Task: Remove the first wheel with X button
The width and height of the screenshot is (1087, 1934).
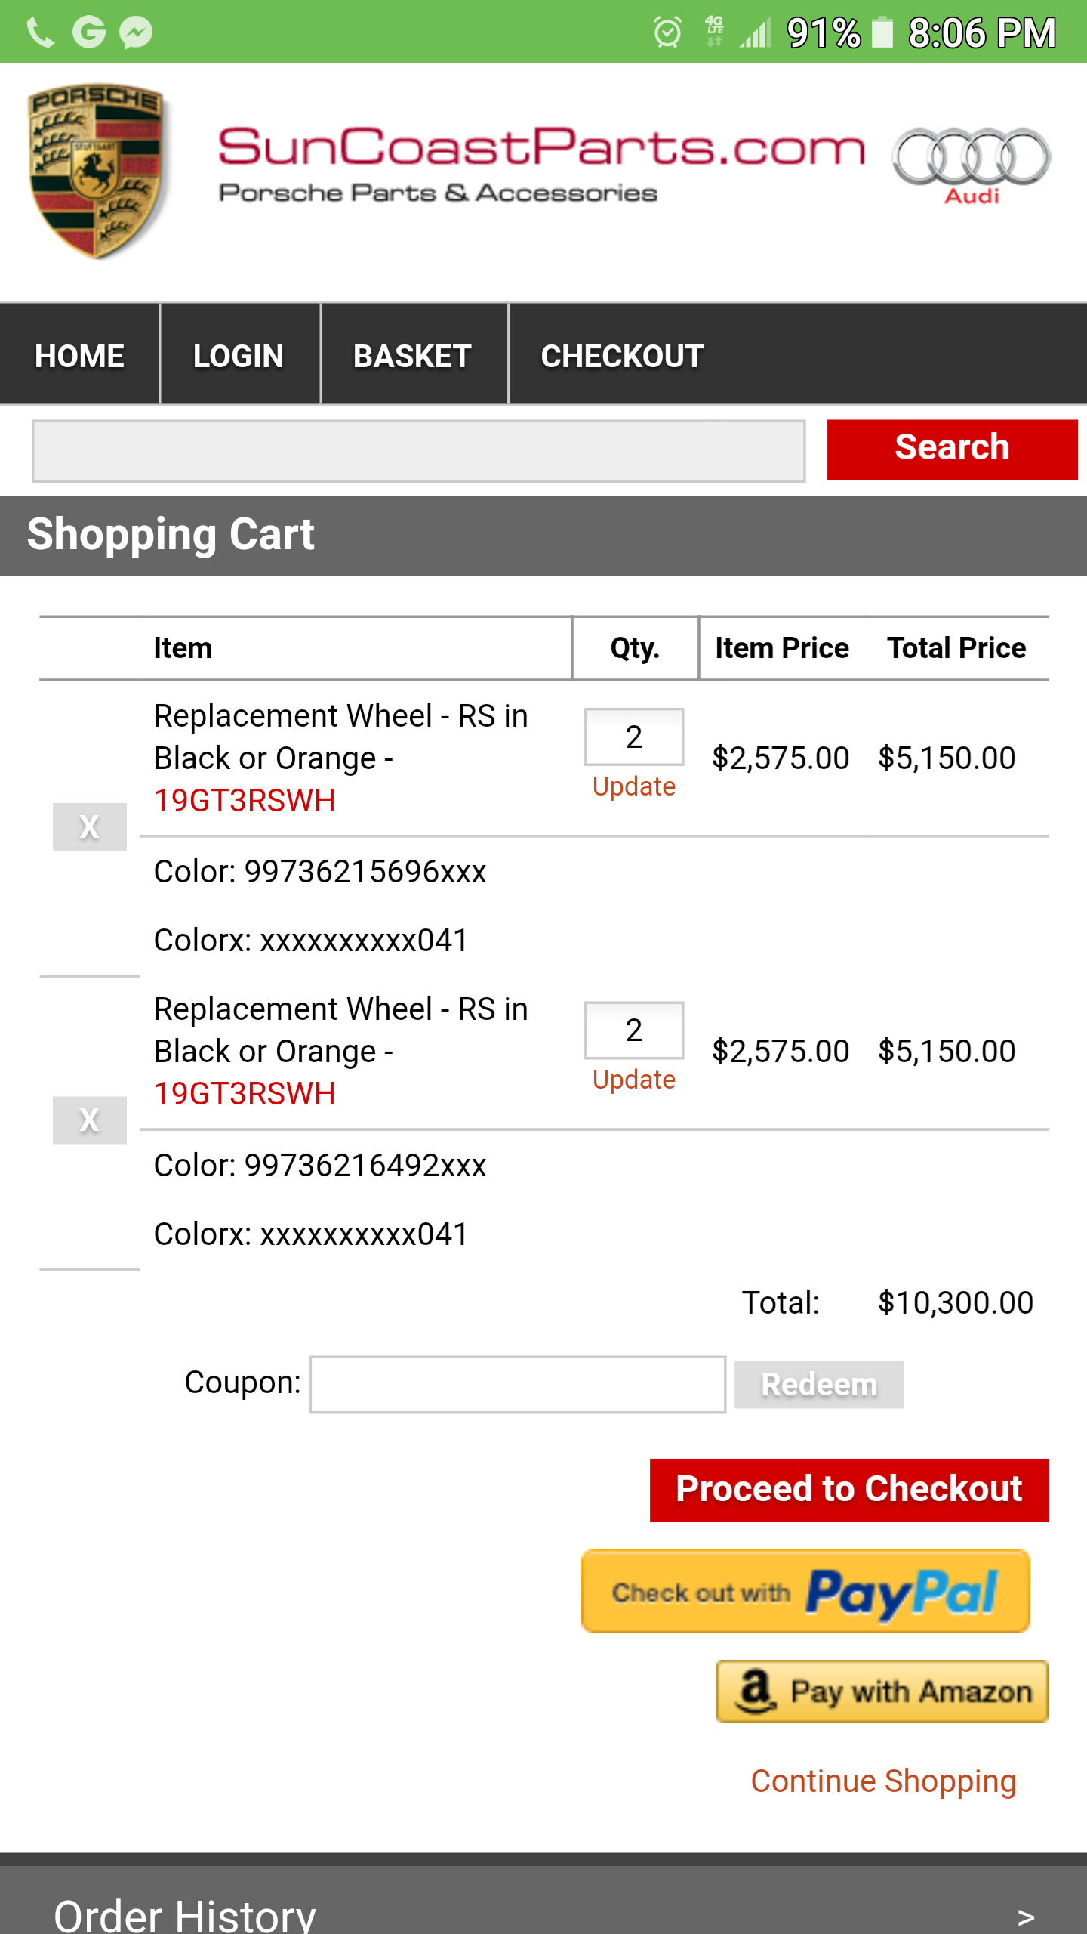Action: (x=90, y=826)
